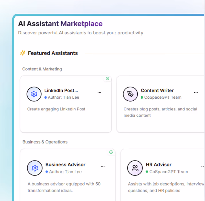Click the 'Create engaging LinkedIn Post' description
The image size is (205, 201).
pos(56,109)
